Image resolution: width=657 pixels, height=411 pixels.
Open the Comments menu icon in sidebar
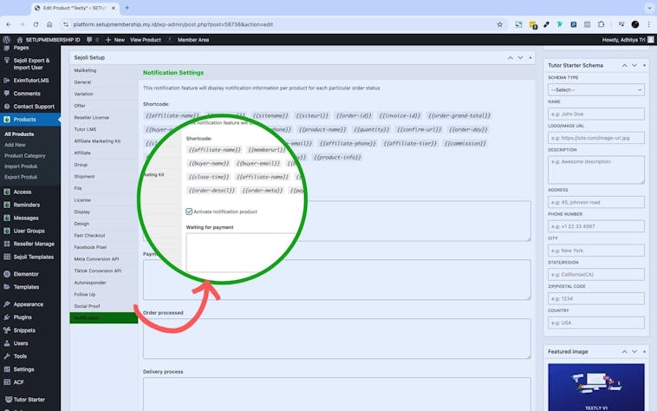tap(7, 93)
